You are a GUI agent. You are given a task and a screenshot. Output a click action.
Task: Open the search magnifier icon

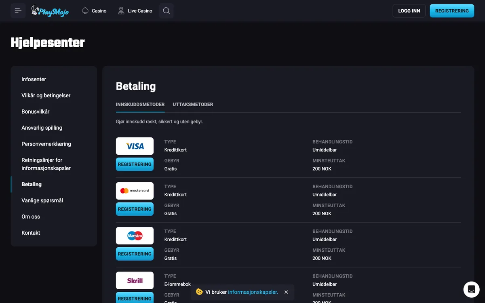pyautogui.click(x=166, y=11)
